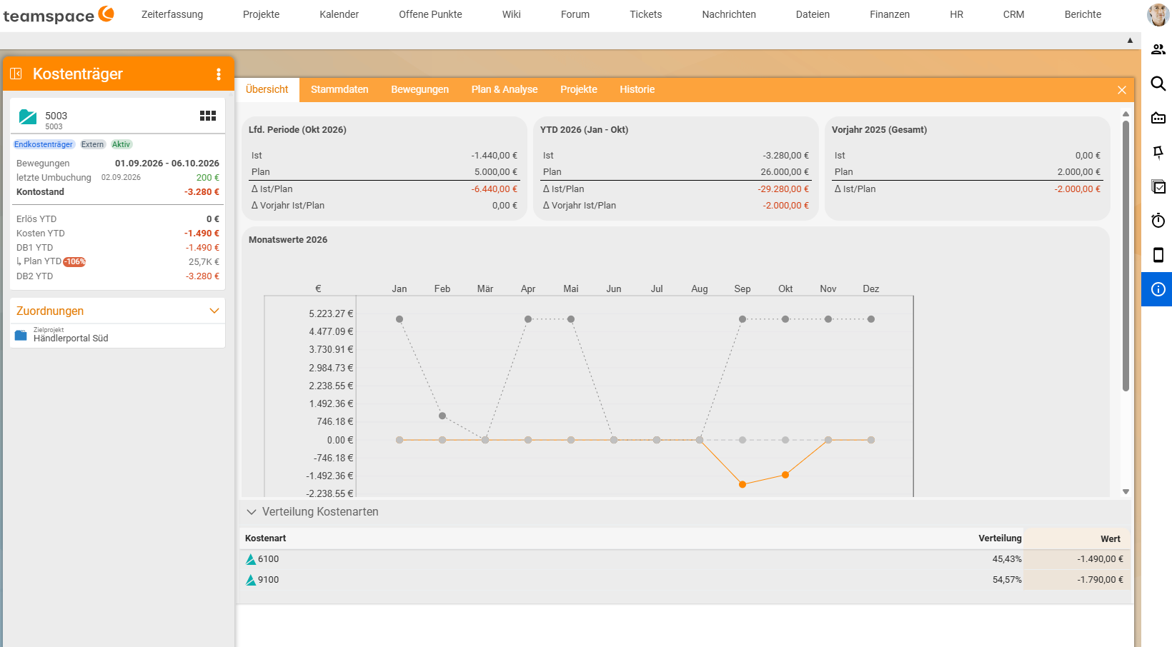Collapse the Kostenträger side panel icon
1172x647 pixels.
click(16, 74)
